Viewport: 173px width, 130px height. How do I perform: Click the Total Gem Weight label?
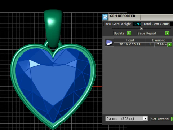tap(117, 24)
